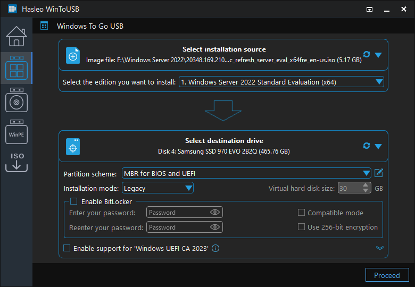Increase virtual hard disk size

[x=366, y=185]
